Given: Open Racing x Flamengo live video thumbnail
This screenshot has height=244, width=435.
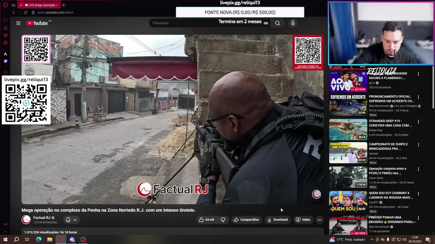Looking at the screenshot, I should point(348,81).
